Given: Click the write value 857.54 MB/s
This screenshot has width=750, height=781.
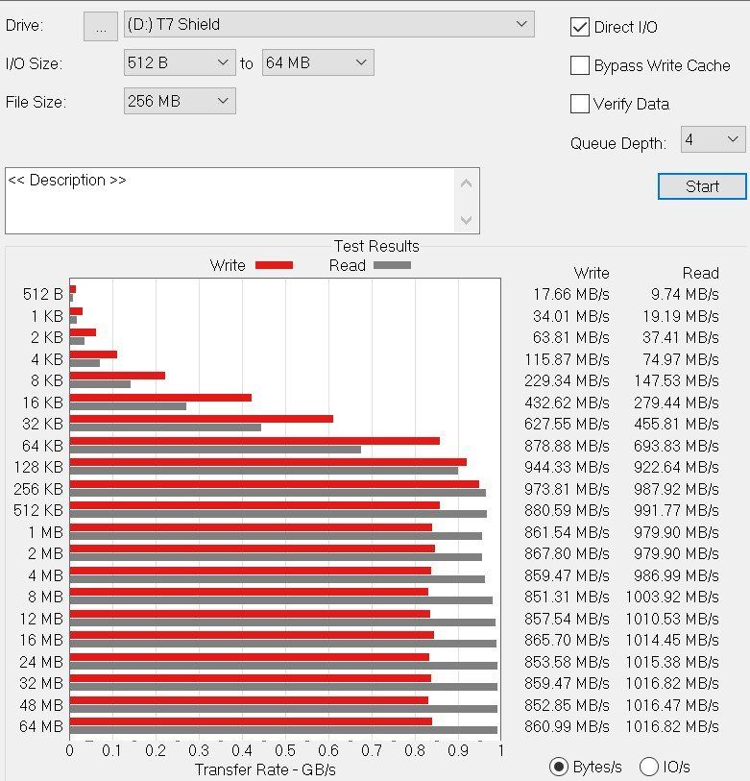Looking at the screenshot, I should 567,619.
